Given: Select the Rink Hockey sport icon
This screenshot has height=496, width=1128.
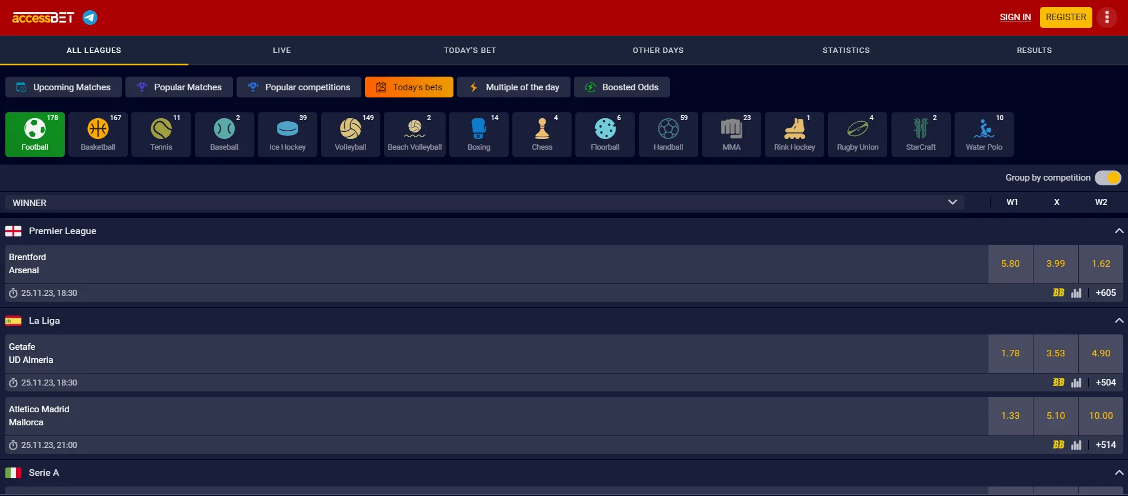Looking at the screenshot, I should [x=795, y=134].
